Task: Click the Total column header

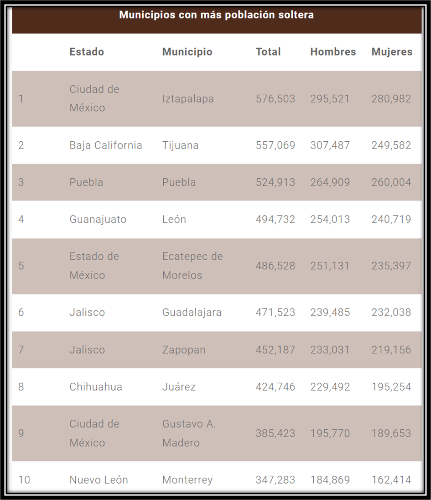Action: tap(268, 52)
